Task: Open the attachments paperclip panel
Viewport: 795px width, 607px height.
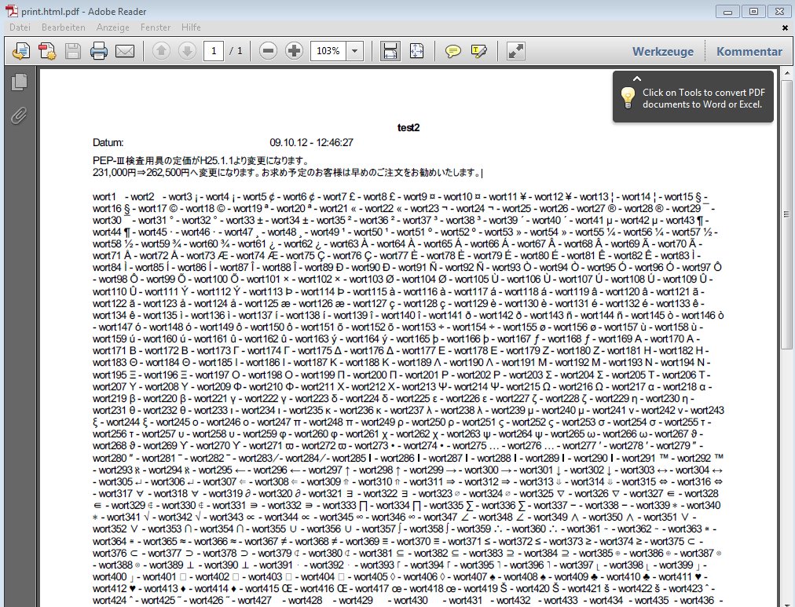Action: [x=20, y=115]
